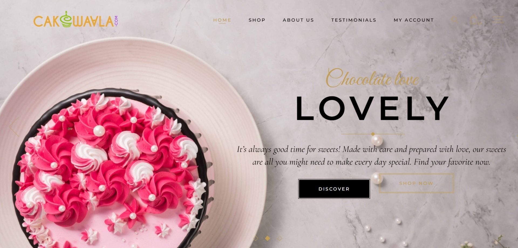Open the Testimonials page
The height and width of the screenshot is (248, 518).
click(354, 20)
